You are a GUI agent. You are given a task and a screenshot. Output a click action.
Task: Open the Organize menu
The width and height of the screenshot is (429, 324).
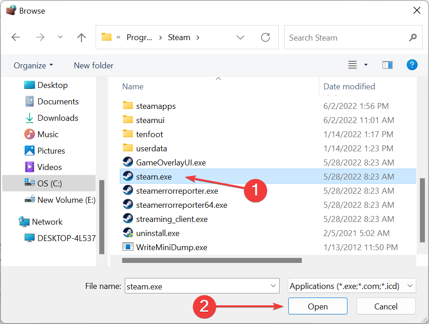(33, 66)
